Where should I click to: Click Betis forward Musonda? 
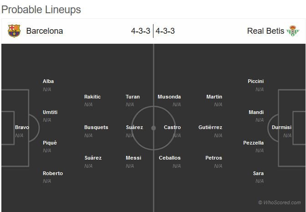[x=169, y=97]
